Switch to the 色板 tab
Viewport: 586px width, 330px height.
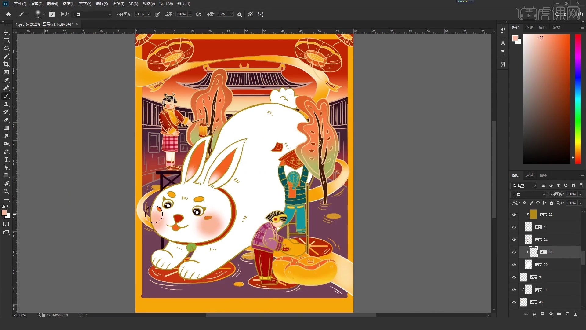(x=529, y=28)
